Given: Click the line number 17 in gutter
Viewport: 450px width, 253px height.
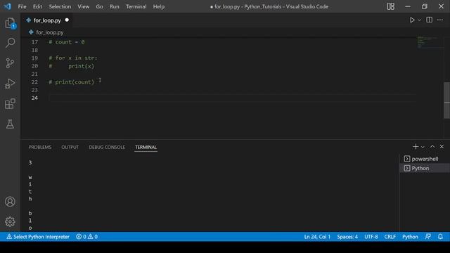Looking at the screenshot, I should (x=34, y=42).
